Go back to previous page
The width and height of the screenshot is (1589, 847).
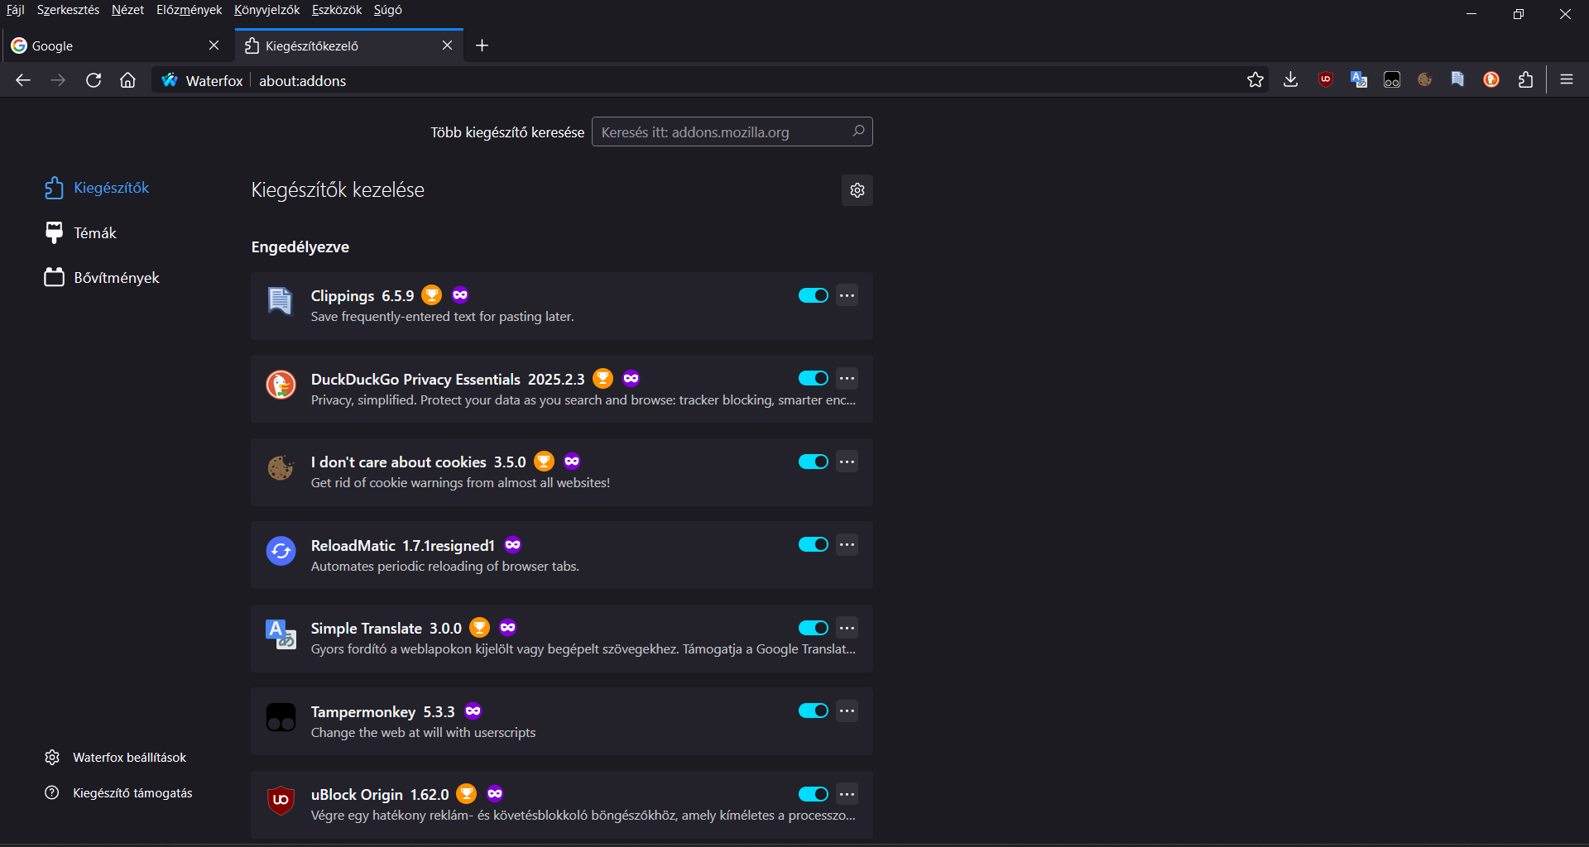point(23,80)
